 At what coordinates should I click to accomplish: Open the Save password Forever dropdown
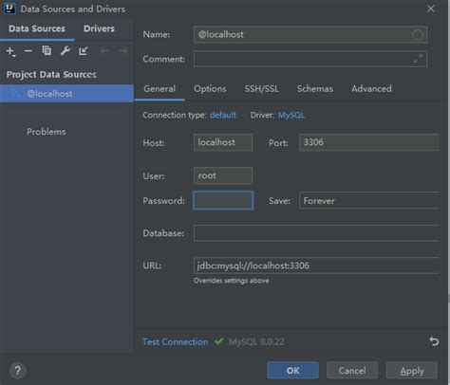369,201
